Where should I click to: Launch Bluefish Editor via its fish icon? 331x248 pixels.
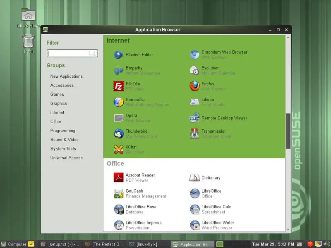(119, 55)
